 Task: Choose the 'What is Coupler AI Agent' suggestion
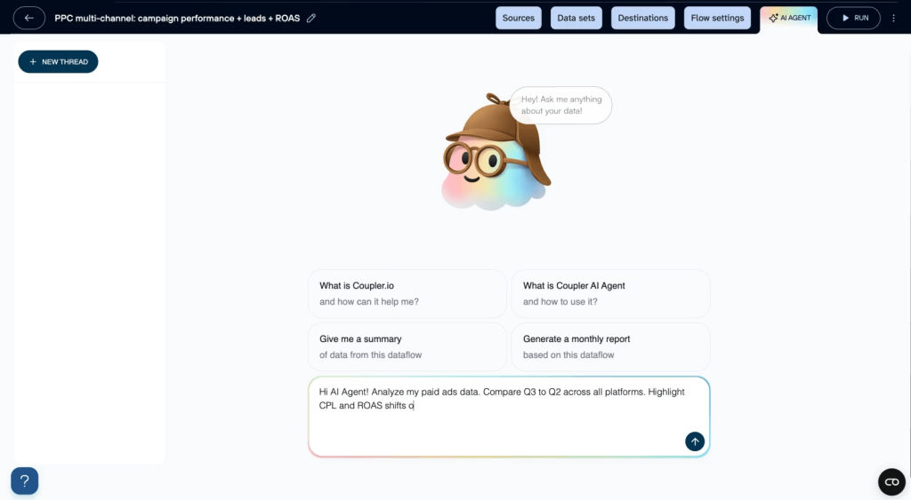(610, 293)
